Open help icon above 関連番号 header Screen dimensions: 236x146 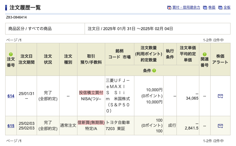[x=205, y=54]
